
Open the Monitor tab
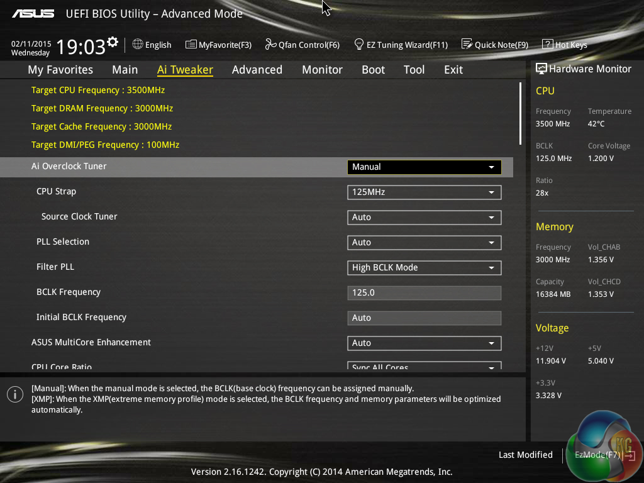pos(322,70)
